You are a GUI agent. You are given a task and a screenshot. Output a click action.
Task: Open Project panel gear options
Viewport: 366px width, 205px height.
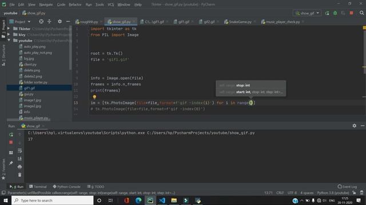tap(59, 22)
